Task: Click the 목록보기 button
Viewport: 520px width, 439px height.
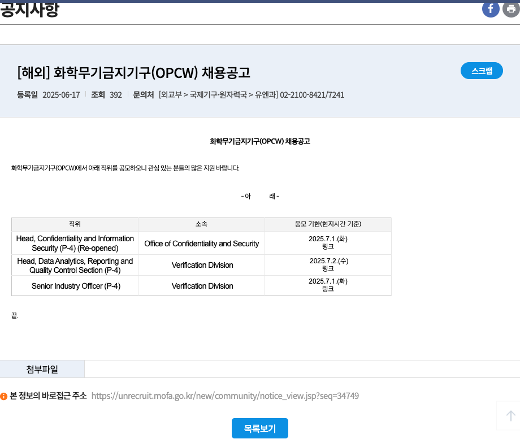Action: (259, 428)
